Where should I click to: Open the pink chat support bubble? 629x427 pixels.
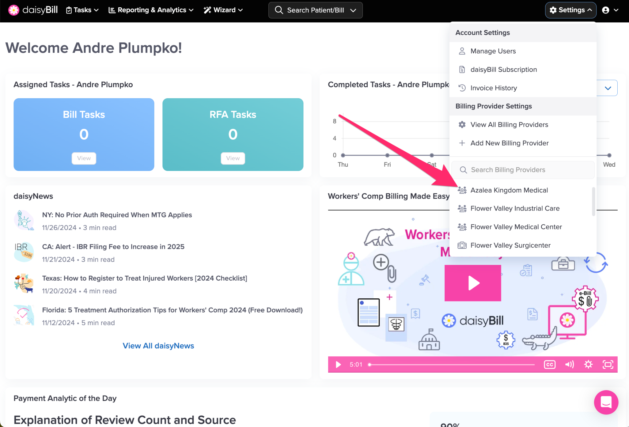click(606, 402)
